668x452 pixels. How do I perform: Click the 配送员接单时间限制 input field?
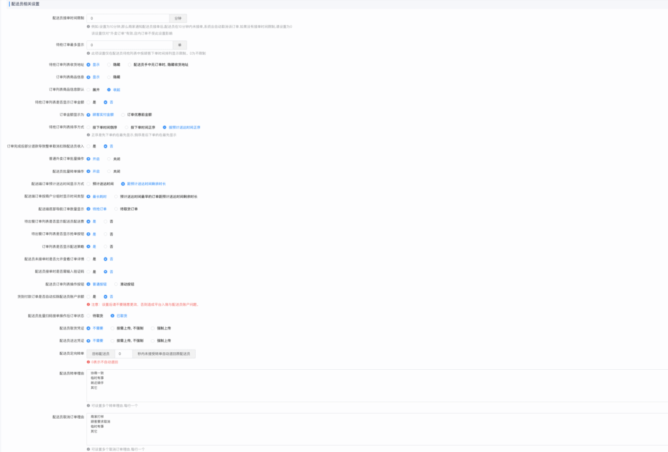129,18
